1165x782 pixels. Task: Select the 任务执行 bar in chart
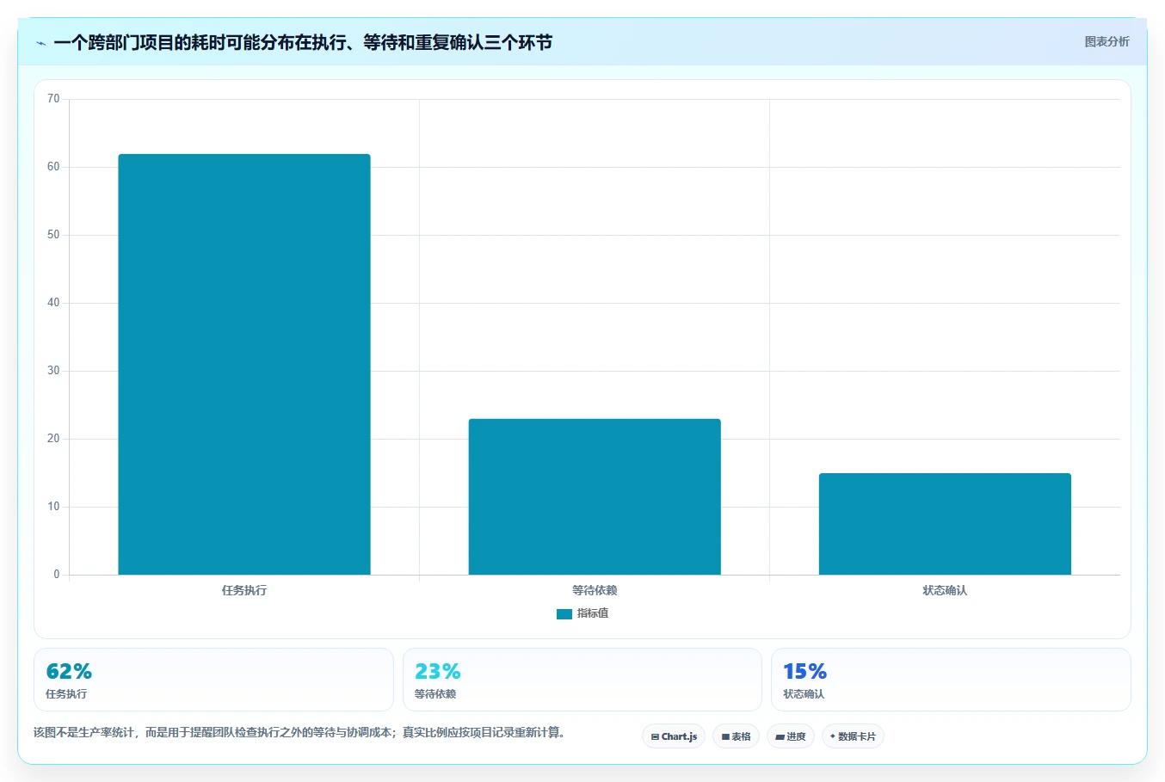[244, 365]
